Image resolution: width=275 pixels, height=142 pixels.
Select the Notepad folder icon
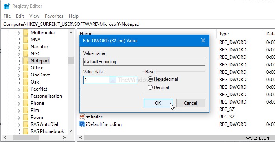coord(26,61)
